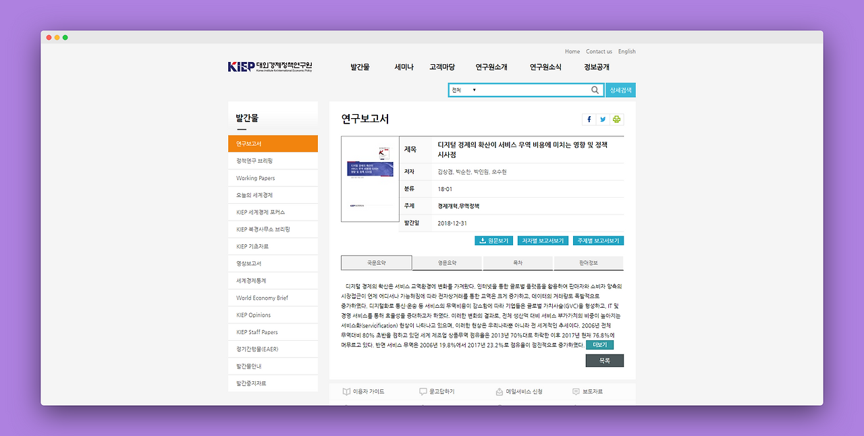Viewport: 864px width, 436px height.
Task: Click the 보도자료 document icon
Action: [x=576, y=391]
